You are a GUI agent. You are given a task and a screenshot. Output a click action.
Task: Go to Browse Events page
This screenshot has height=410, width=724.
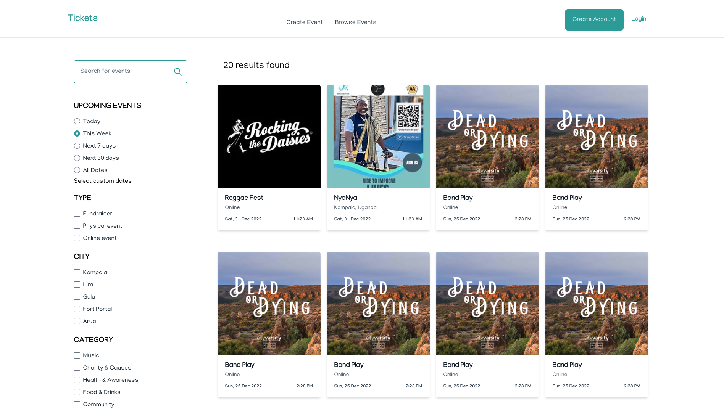click(x=355, y=23)
